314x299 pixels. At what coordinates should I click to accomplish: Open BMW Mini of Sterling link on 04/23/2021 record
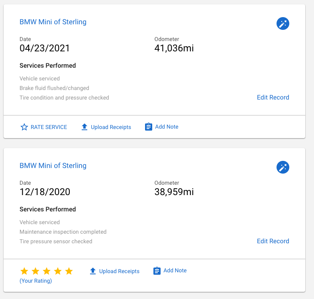click(53, 22)
